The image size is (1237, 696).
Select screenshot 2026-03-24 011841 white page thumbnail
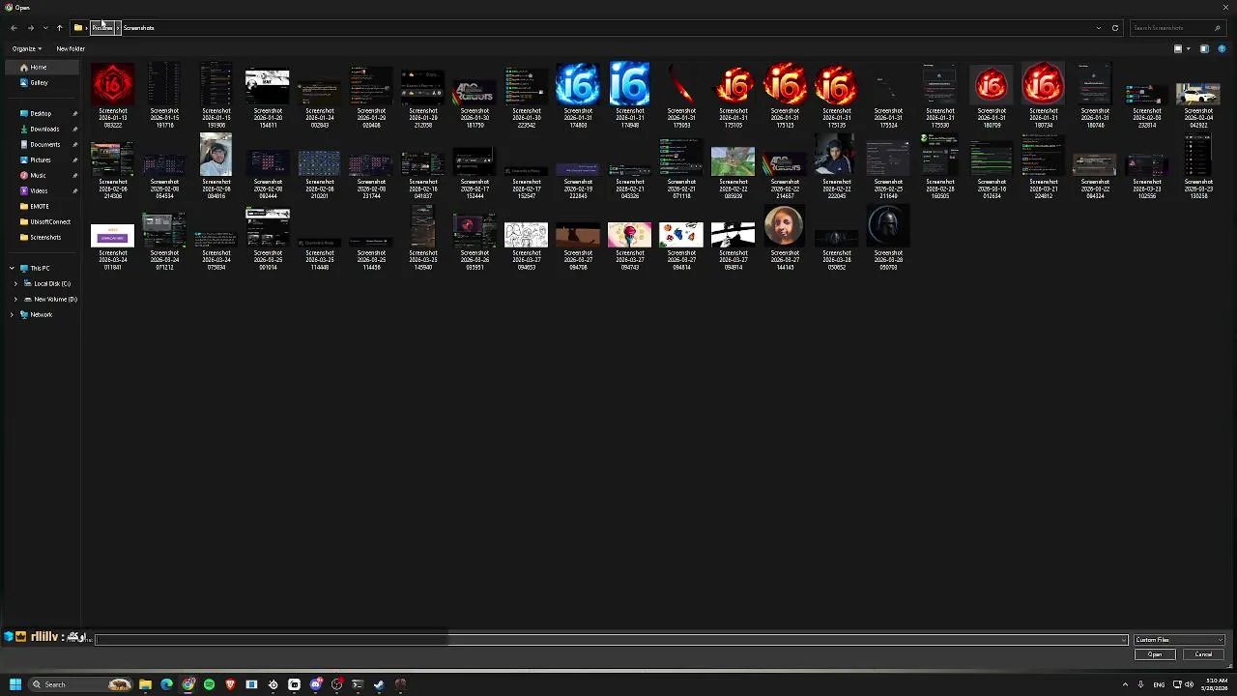point(113,237)
